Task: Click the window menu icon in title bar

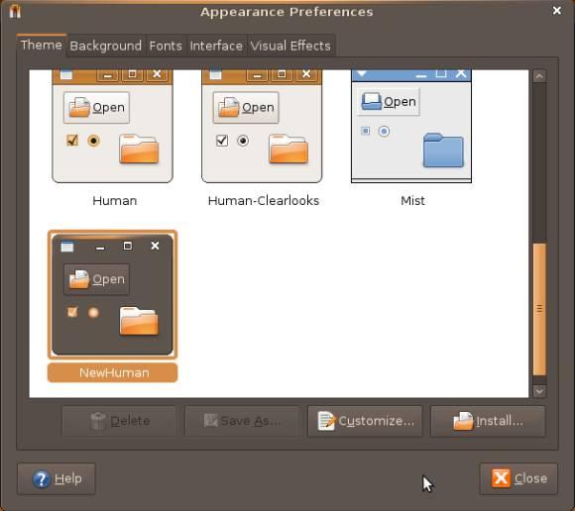Action: 15,11
